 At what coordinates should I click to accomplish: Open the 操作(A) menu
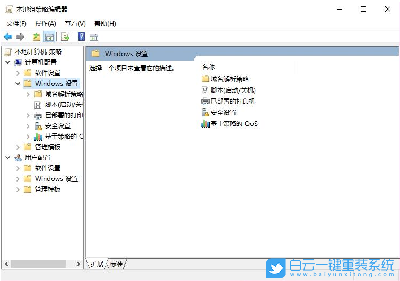point(46,24)
